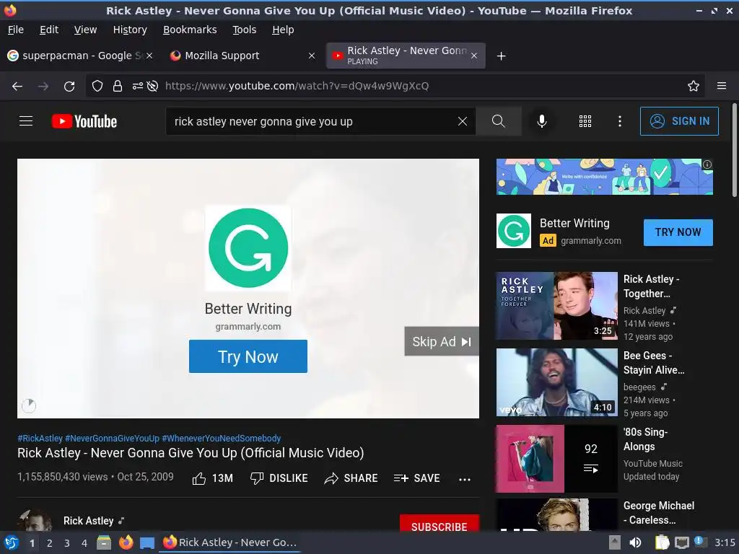Open the Edit menu
Viewport: 739px width, 554px height.
pyautogui.click(x=49, y=30)
